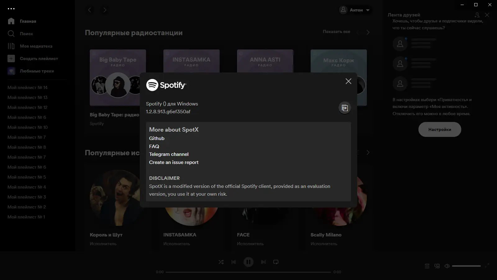
Task: Open playlist Мой плейлист № 13
Action: (27, 97)
